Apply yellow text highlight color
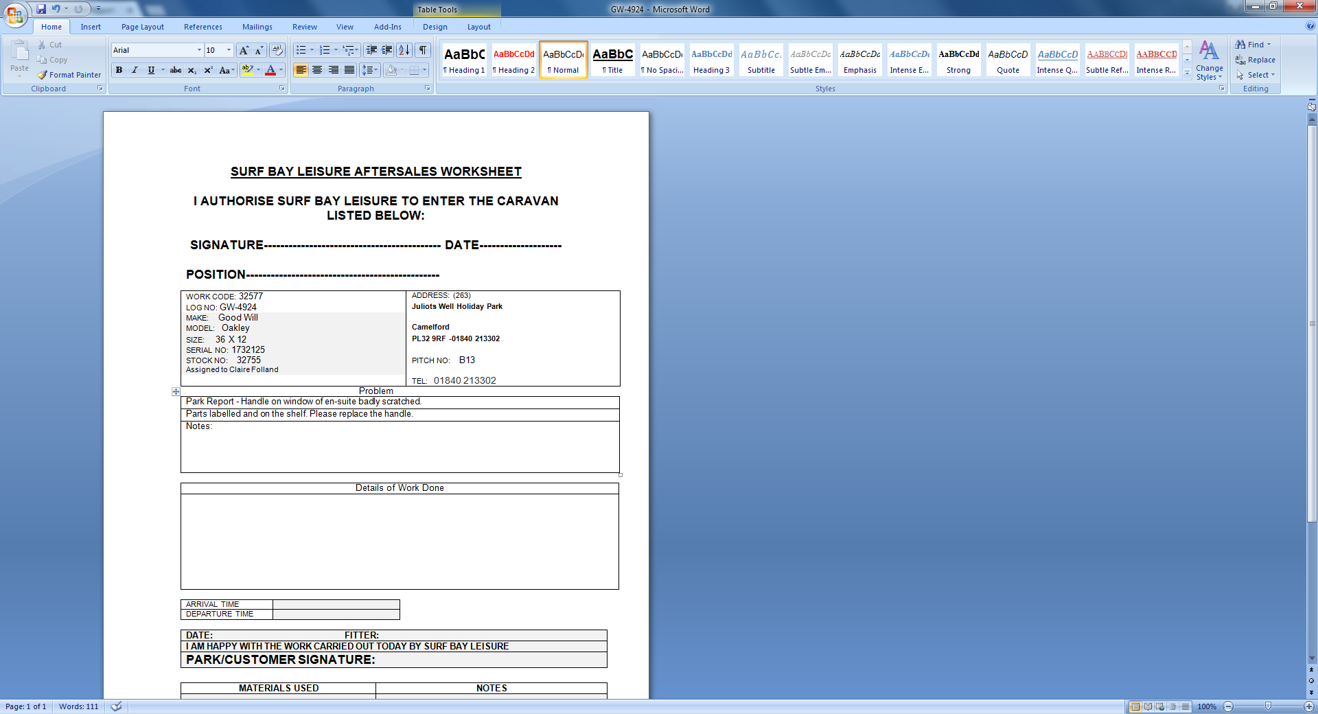The image size is (1318, 714). [248, 70]
